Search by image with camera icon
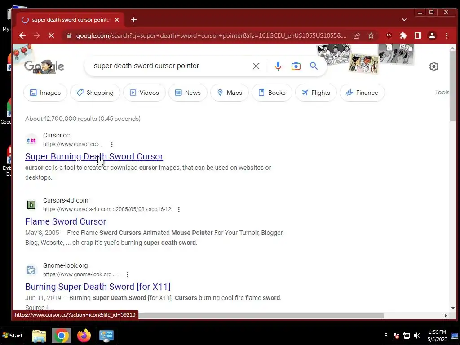Viewport: 460px width, 345px height. [296, 66]
